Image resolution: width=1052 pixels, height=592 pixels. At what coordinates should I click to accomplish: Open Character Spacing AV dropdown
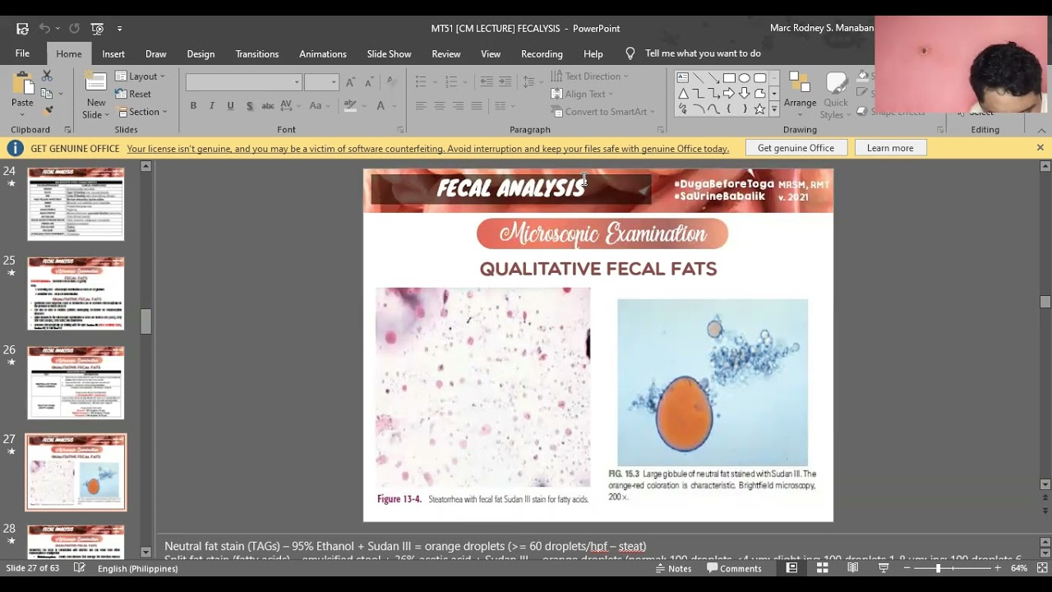tap(288, 105)
